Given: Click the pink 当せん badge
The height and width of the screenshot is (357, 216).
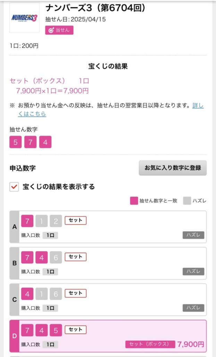Looking at the screenshot, I should pos(59,30).
